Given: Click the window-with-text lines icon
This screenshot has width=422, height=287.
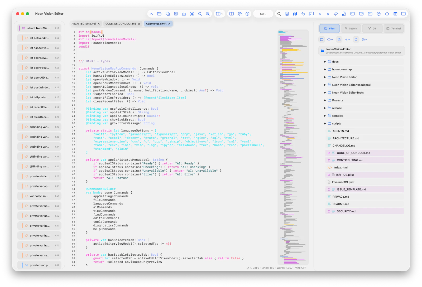Looking at the screenshot, I should point(395,14).
